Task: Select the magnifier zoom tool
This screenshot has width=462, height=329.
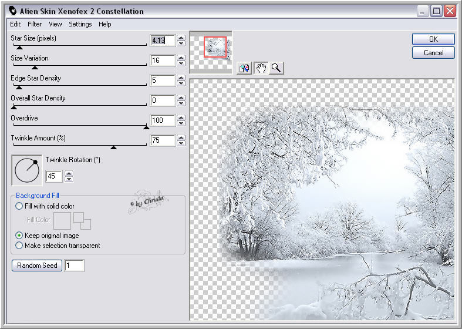Action: click(x=276, y=68)
